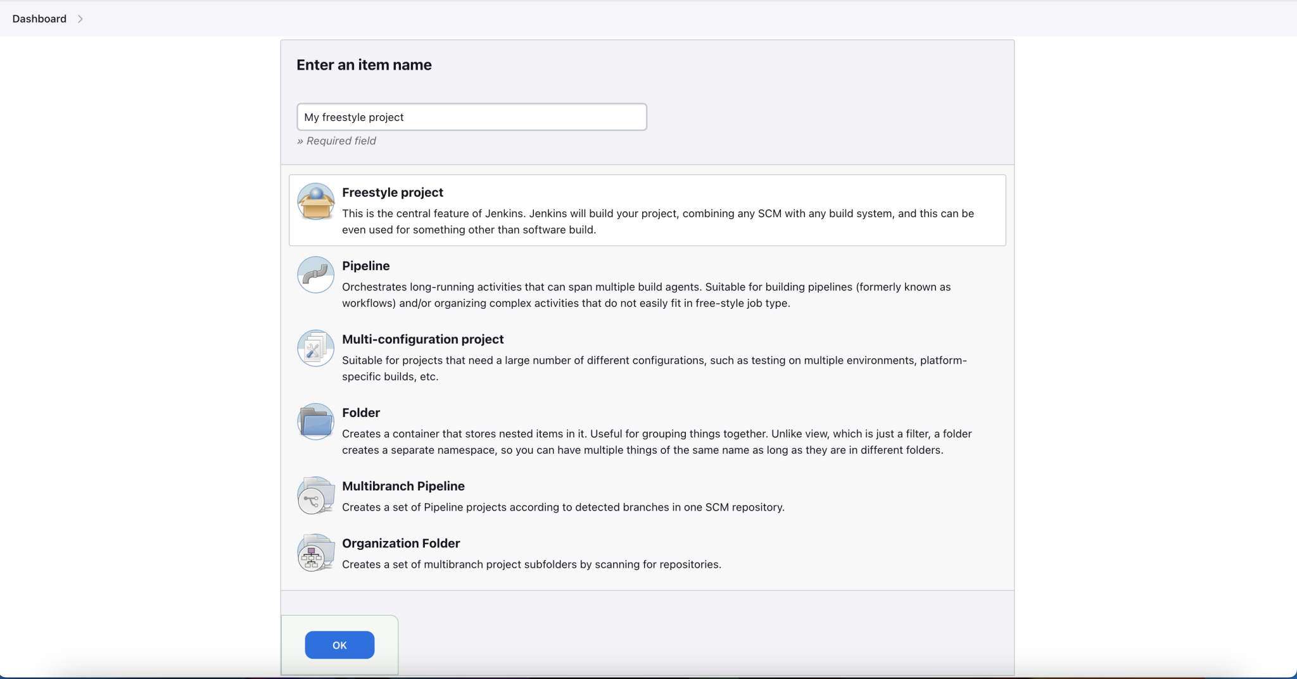Expand the chevron next to Dashboard
This screenshot has width=1297, height=679.
click(x=80, y=19)
